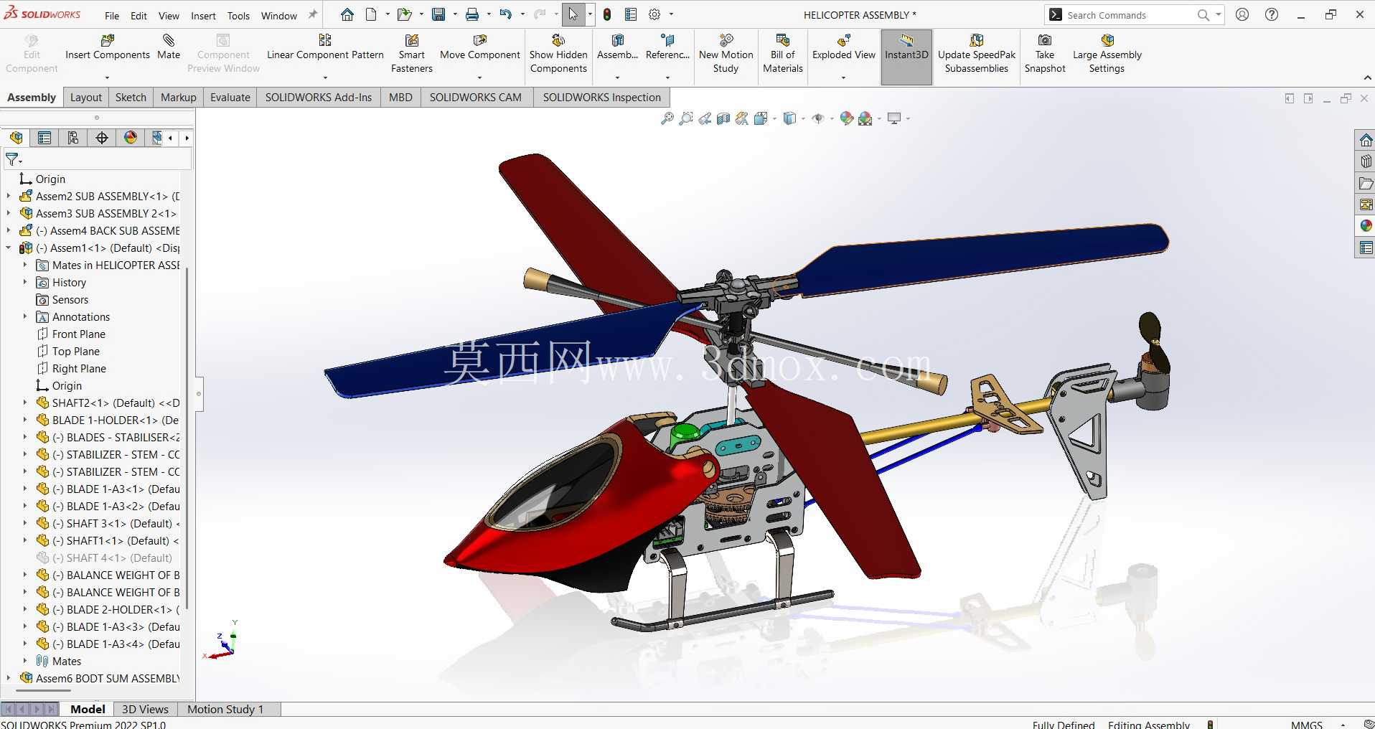The width and height of the screenshot is (1375, 729).
Task: Click Zoom to Fit icon
Action: pos(667,118)
